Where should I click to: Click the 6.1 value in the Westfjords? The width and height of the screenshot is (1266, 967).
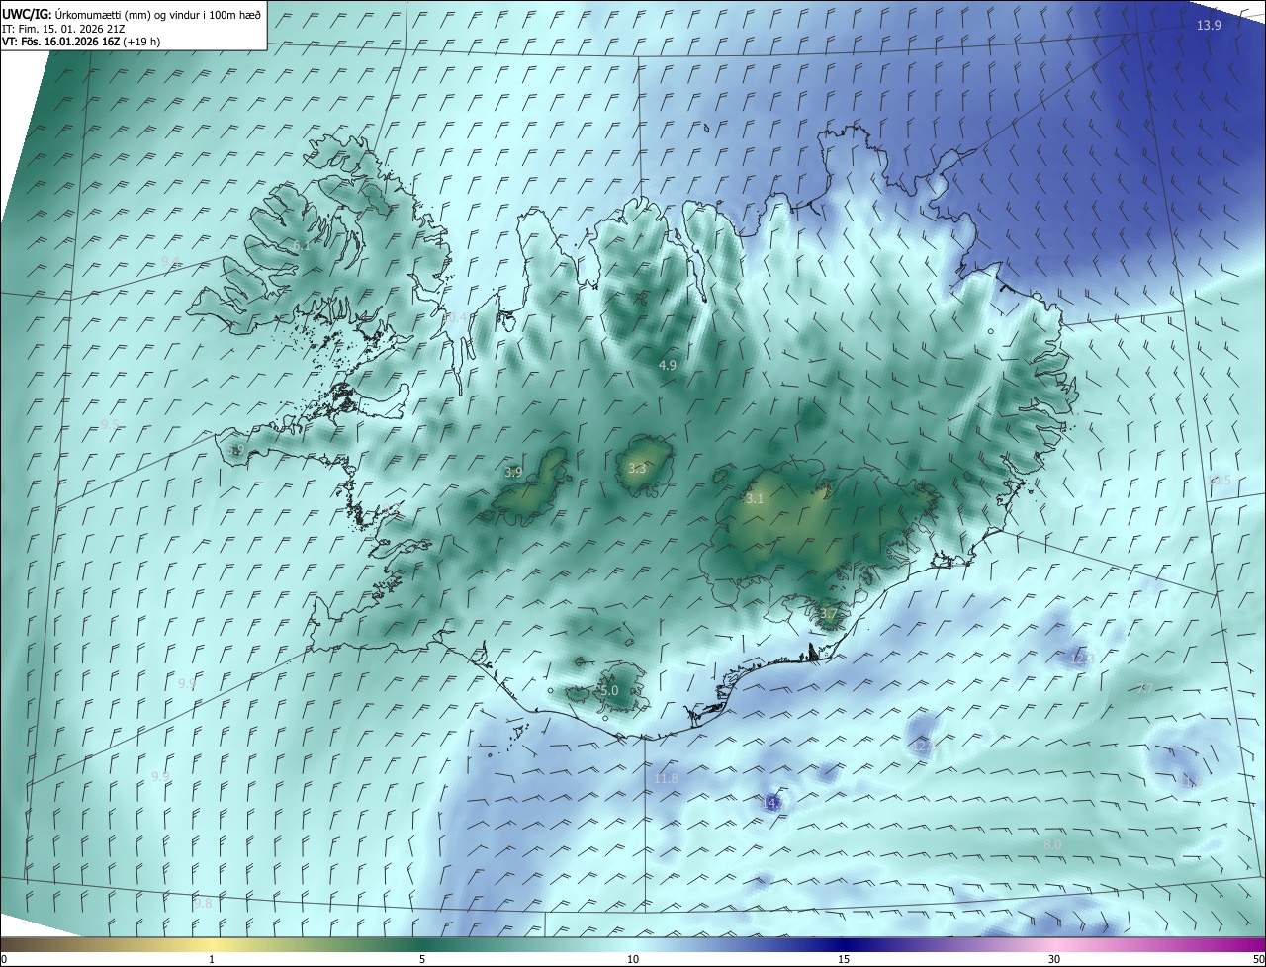pyautogui.click(x=301, y=245)
